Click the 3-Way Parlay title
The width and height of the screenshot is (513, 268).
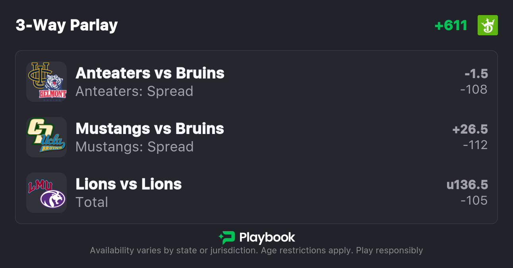point(67,25)
